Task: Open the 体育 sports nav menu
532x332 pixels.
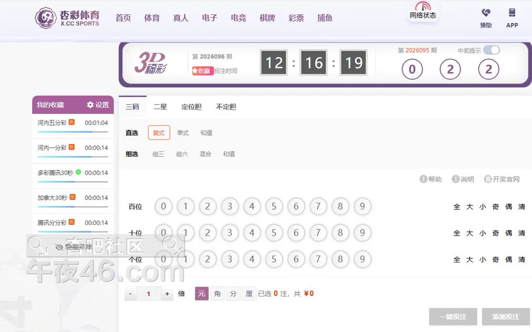Action: coord(152,18)
